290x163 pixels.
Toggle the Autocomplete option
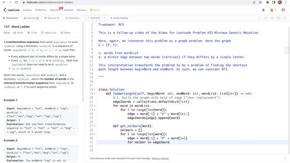(x=119, y=18)
